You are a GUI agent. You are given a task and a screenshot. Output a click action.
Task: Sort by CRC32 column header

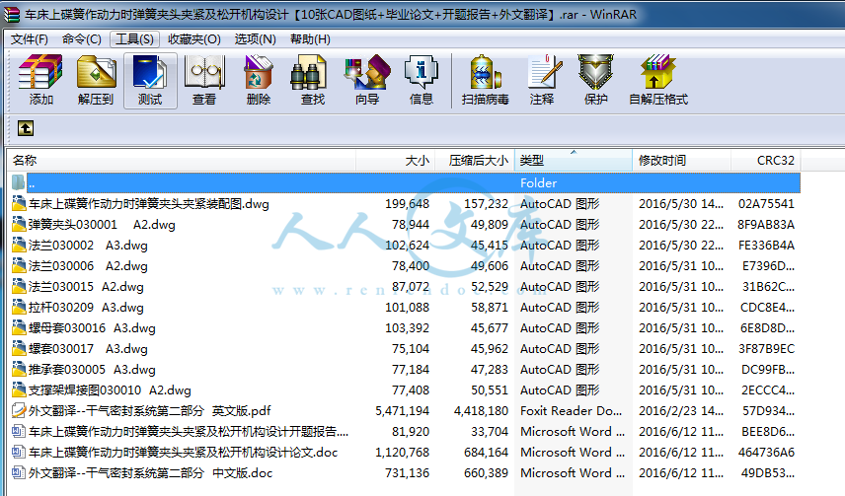pos(766,161)
